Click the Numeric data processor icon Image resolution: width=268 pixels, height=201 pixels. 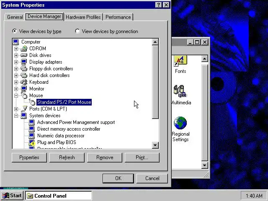pos(32,136)
